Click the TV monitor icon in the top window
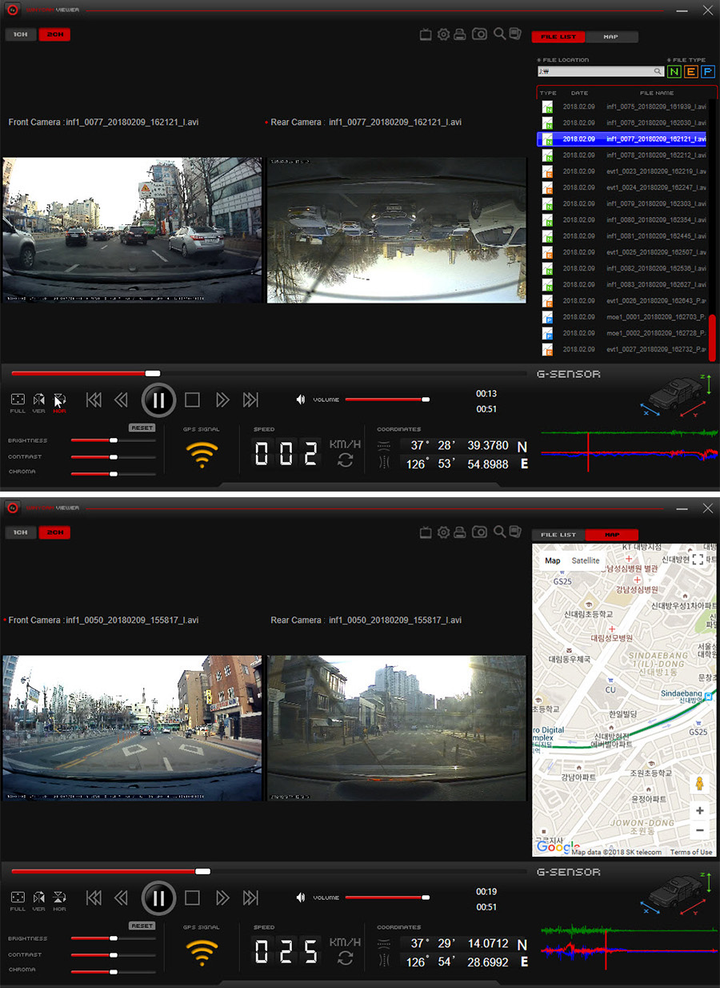 (x=426, y=34)
